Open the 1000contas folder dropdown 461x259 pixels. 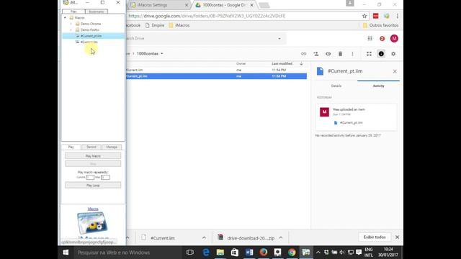[x=161, y=54]
